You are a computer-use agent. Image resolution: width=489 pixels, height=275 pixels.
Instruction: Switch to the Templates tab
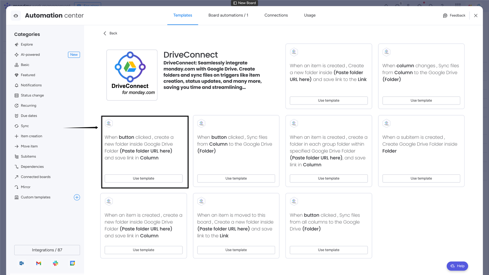[183, 15]
